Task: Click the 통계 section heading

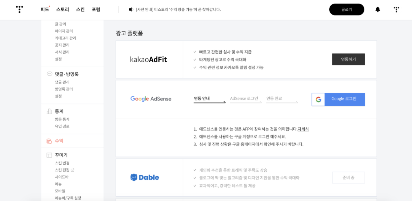Action: 59,111
